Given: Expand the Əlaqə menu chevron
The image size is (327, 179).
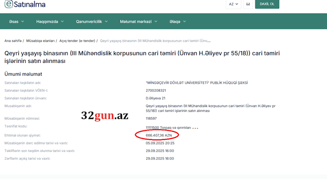Looking at the screenshot, I should pyautogui.click(x=185, y=22).
